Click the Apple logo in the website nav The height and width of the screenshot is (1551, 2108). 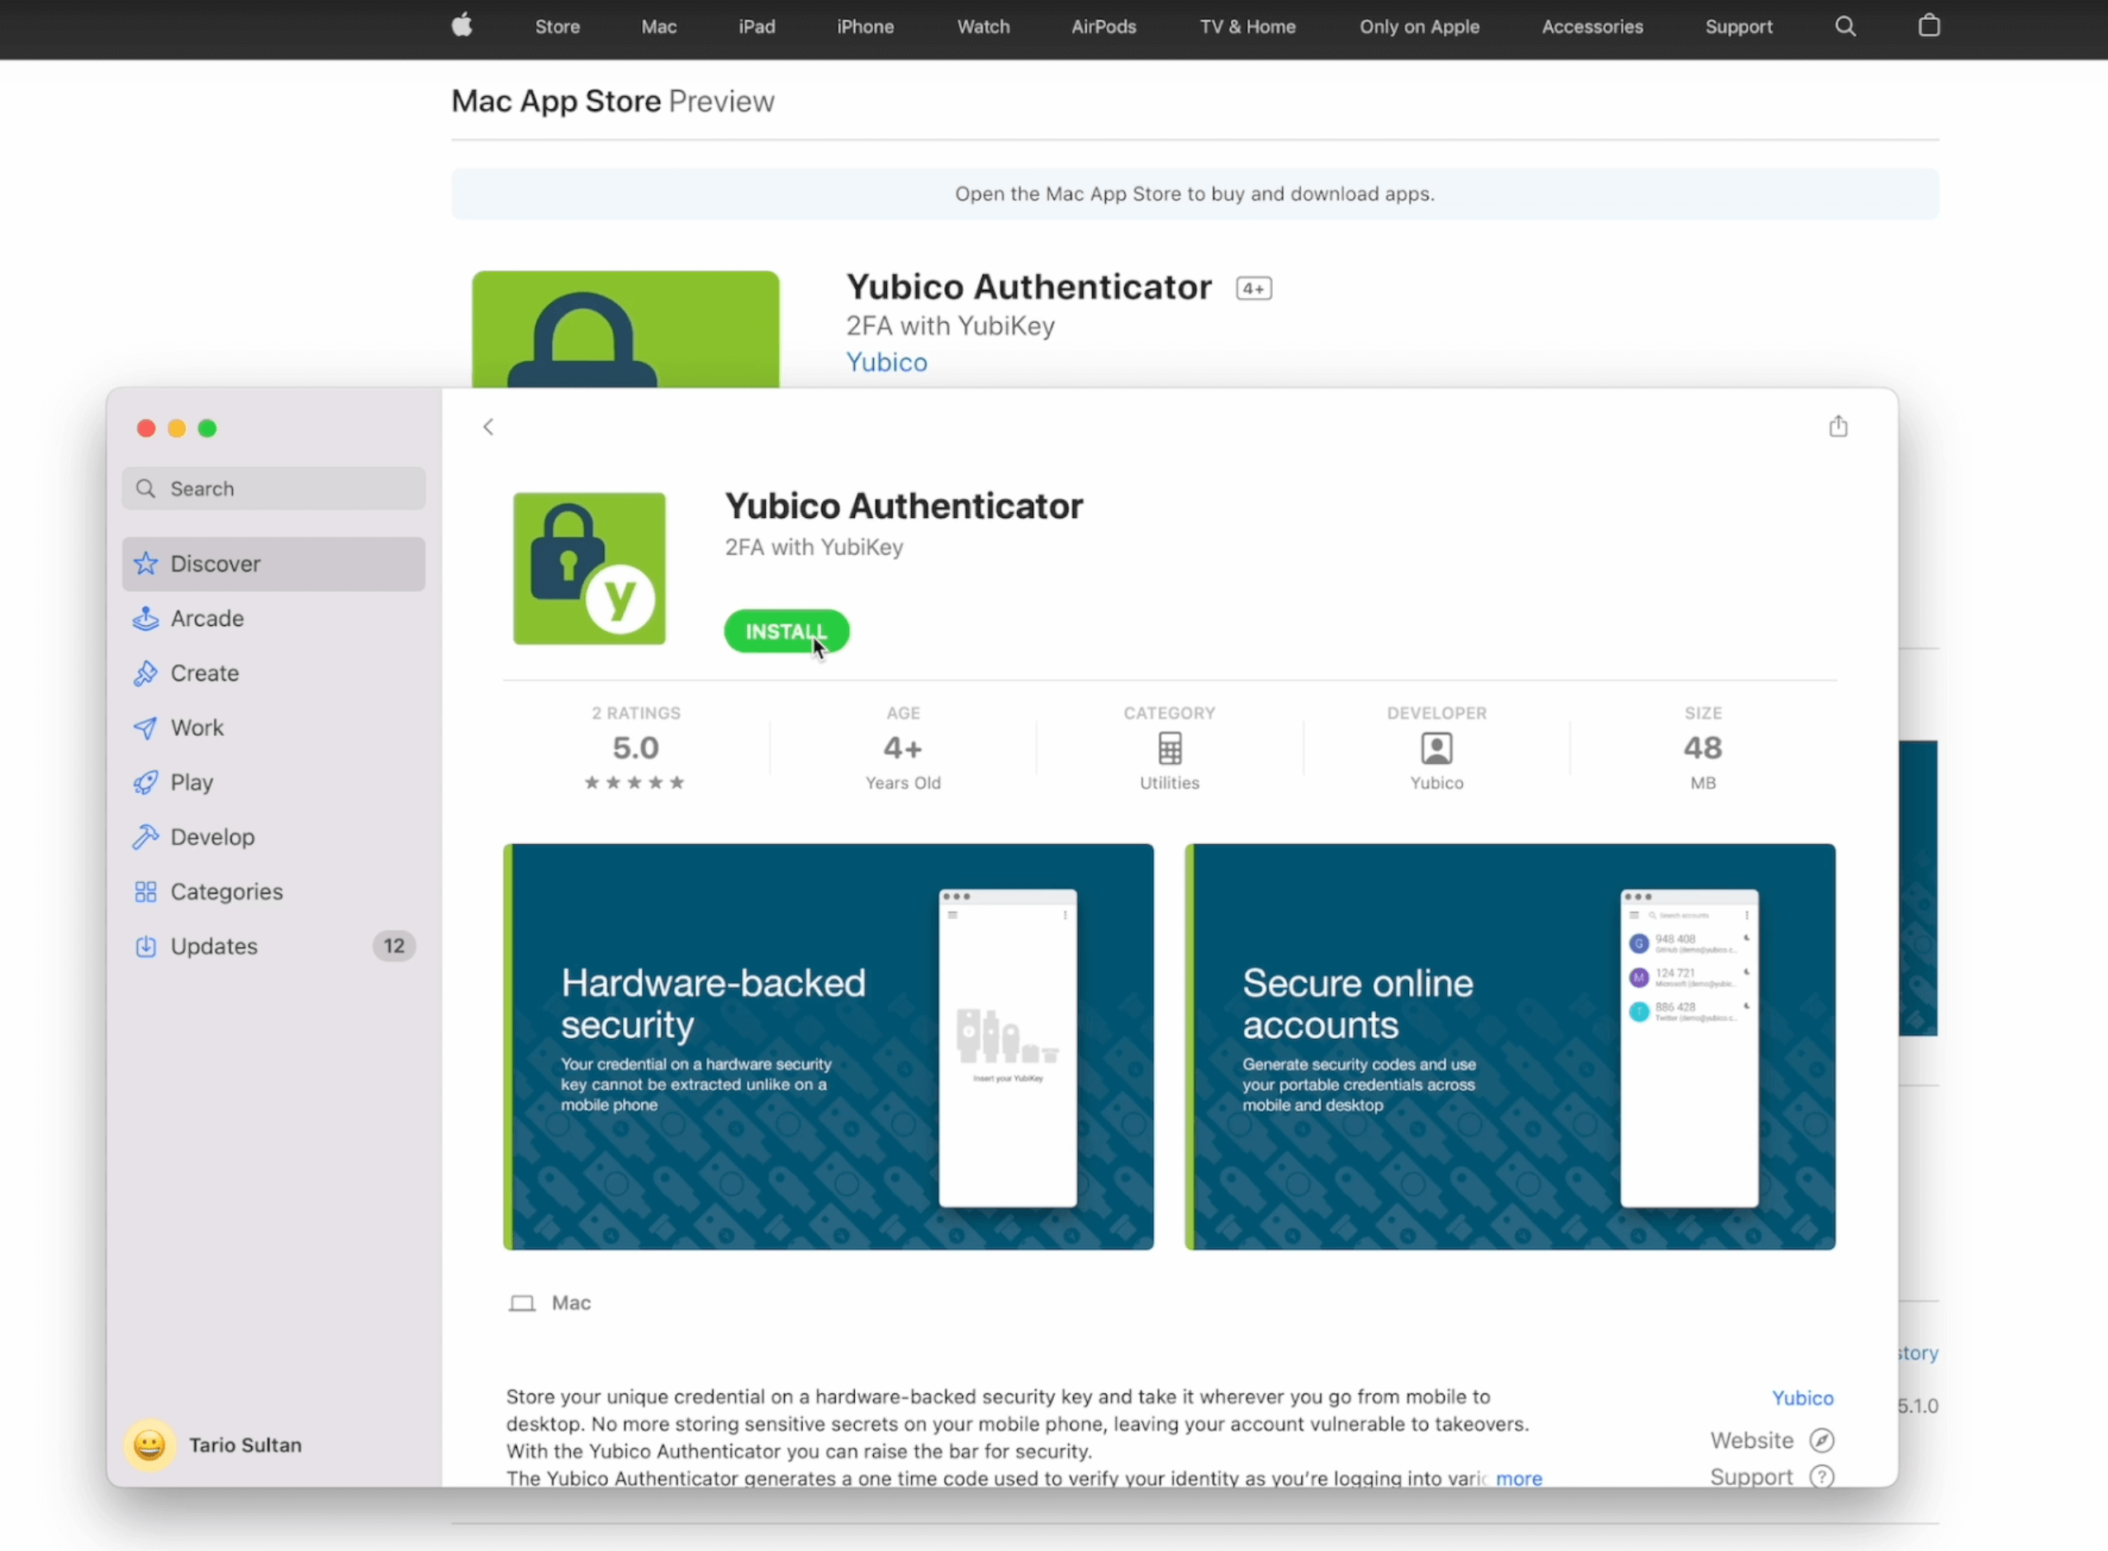(461, 26)
